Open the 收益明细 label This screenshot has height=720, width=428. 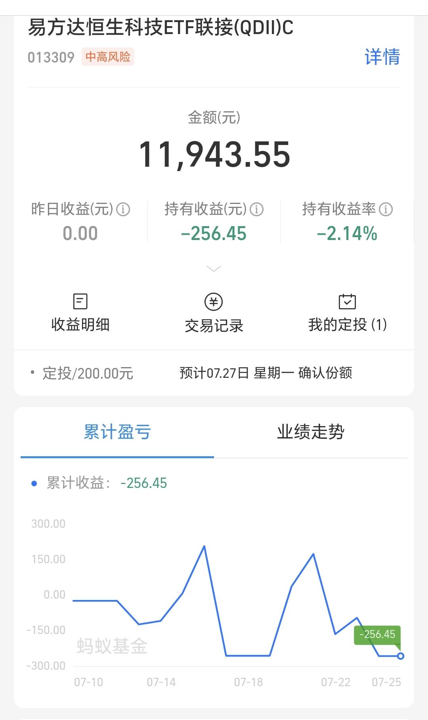(x=80, y=325)
